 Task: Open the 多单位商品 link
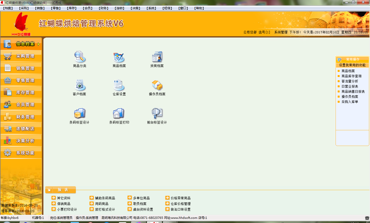tap(141, 198)
